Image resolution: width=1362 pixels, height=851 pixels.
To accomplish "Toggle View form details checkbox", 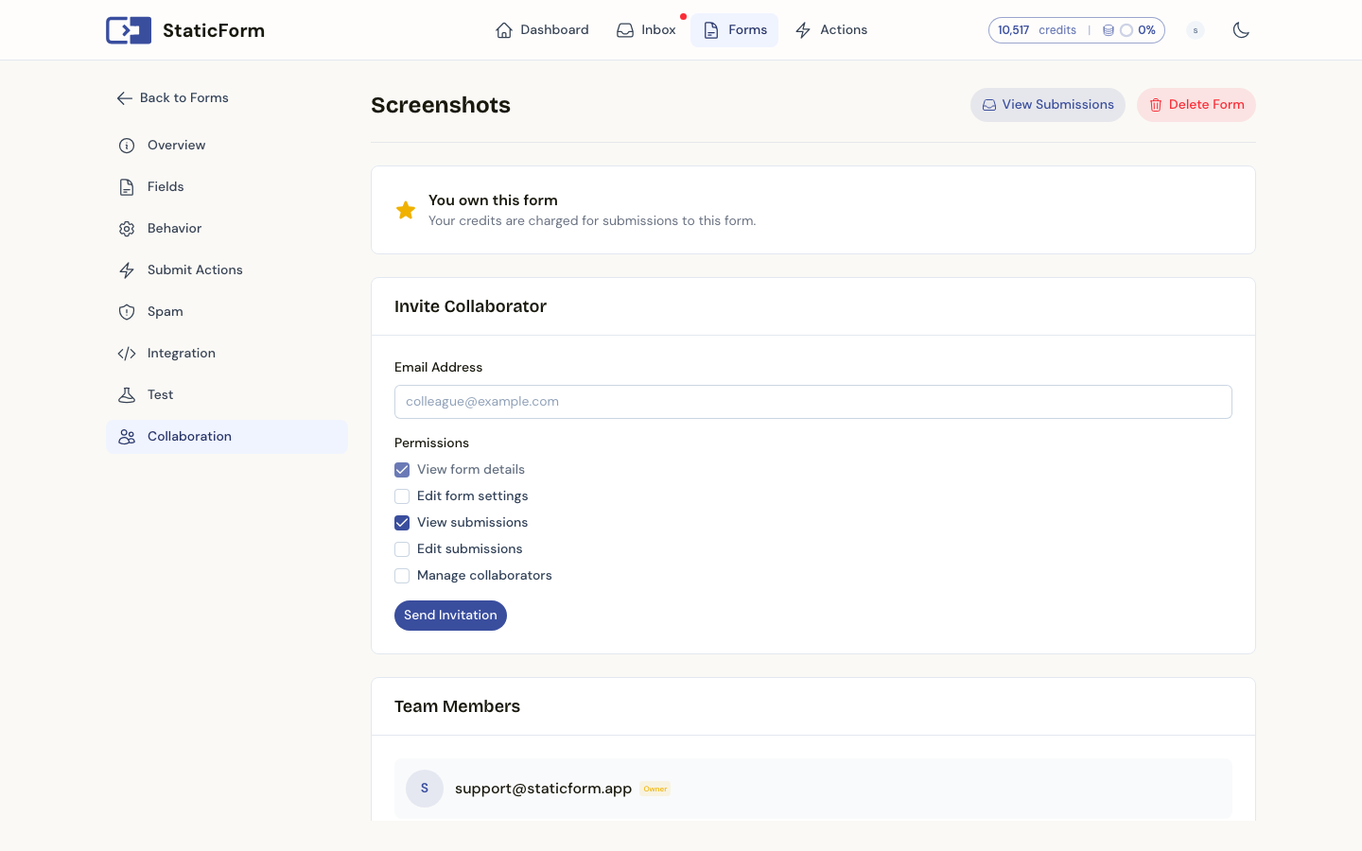I will pyautogui.click(x=402, y=470).
